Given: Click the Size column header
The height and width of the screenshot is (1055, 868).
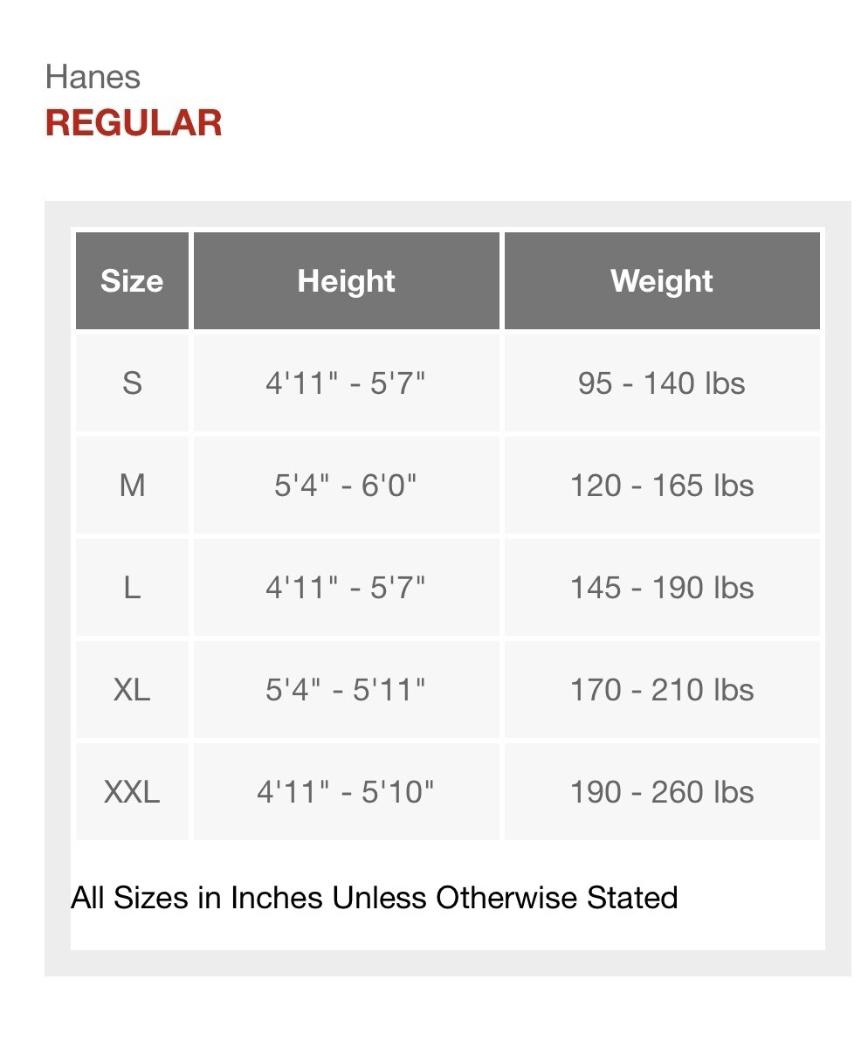Looking at the screenshot, I should click(x=132, y=281).
